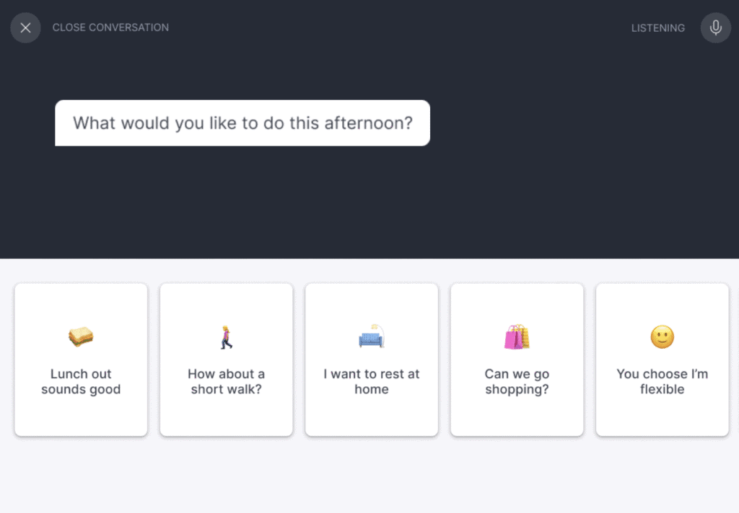Click the CLOSE CONVERSATION text label
This screenshot has height=513, width=739.
[x=110, y=27]
